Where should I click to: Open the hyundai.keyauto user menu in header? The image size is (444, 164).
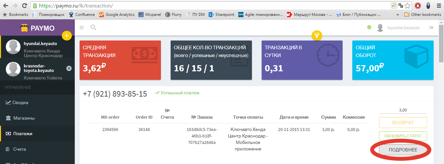click(x=398, y=28)
